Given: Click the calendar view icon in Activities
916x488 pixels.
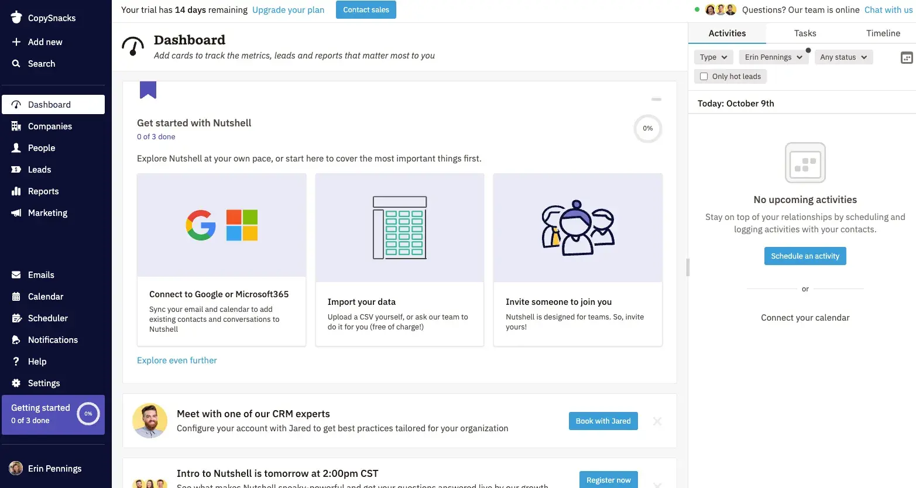Looking at the screenshot, I should pyautogui.click(x=906, y=57).
